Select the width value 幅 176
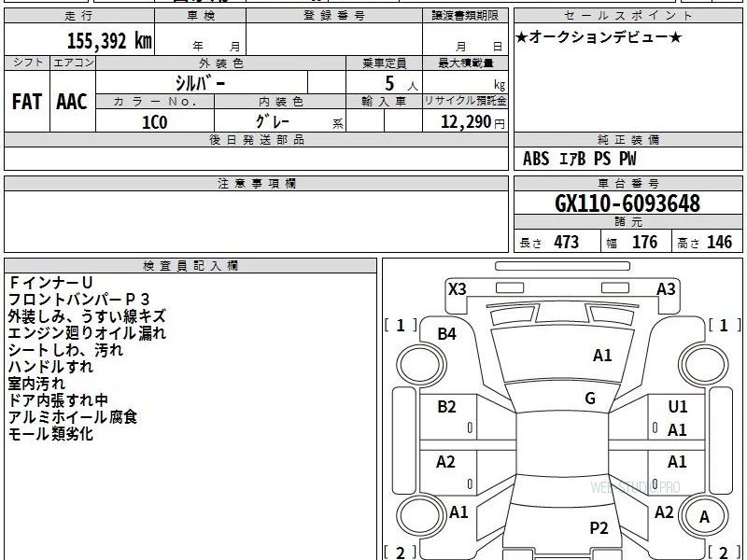The image size is (747, 560). coord(632,242)
